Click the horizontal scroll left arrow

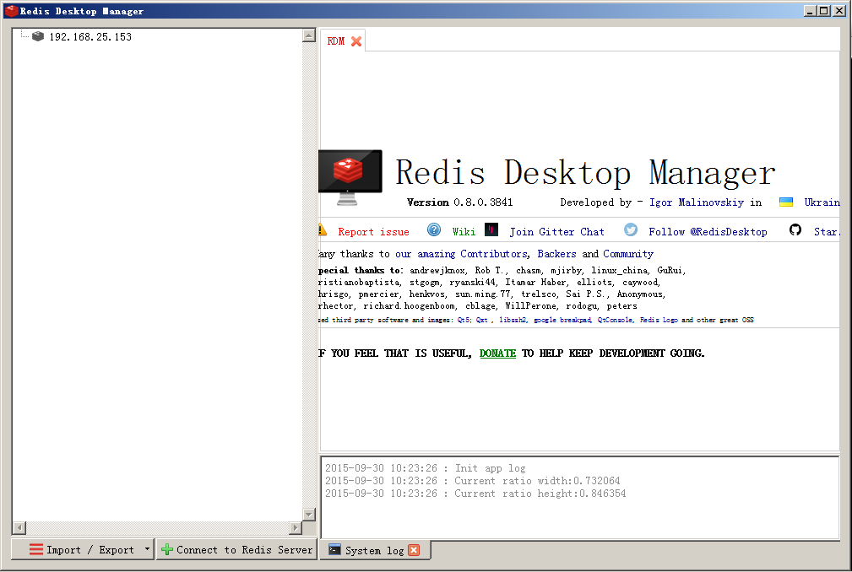coord(19,527)
